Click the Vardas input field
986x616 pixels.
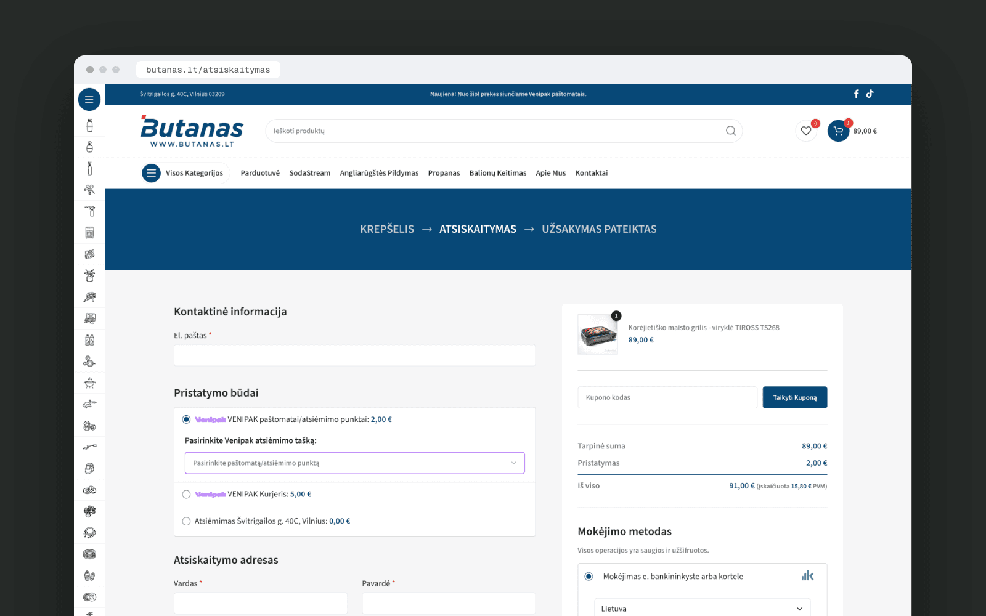pyautogui.click(x=261, y=603)
